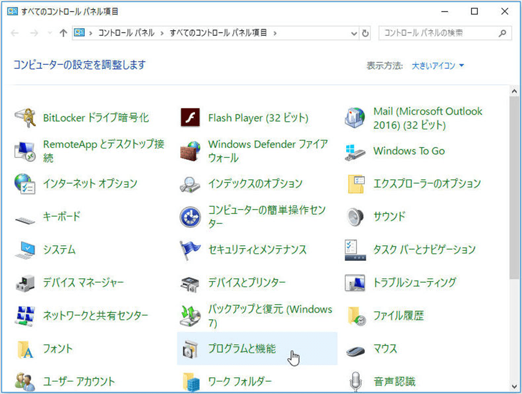The height and width of the screenshot is (394, 522).
Task: Open the ファイル履歴 folder clock icon
Action: coord(357,316)
